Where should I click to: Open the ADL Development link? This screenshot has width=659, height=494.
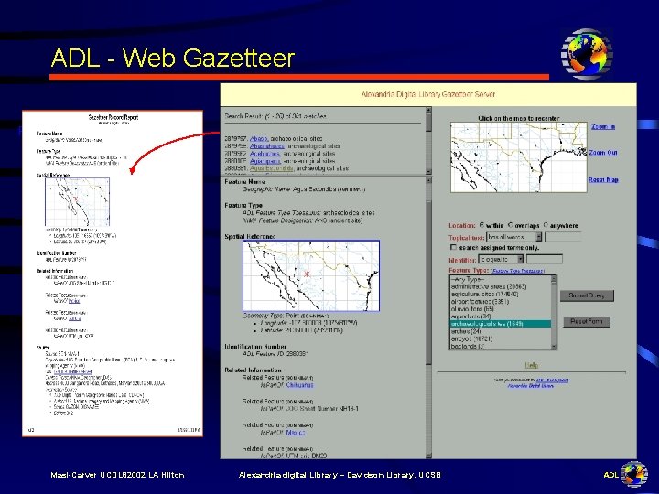coord(552,381)
